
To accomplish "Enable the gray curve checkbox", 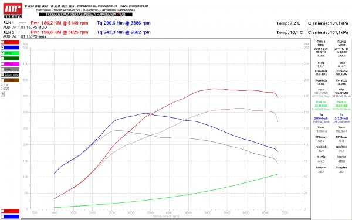I will point(2,69).
